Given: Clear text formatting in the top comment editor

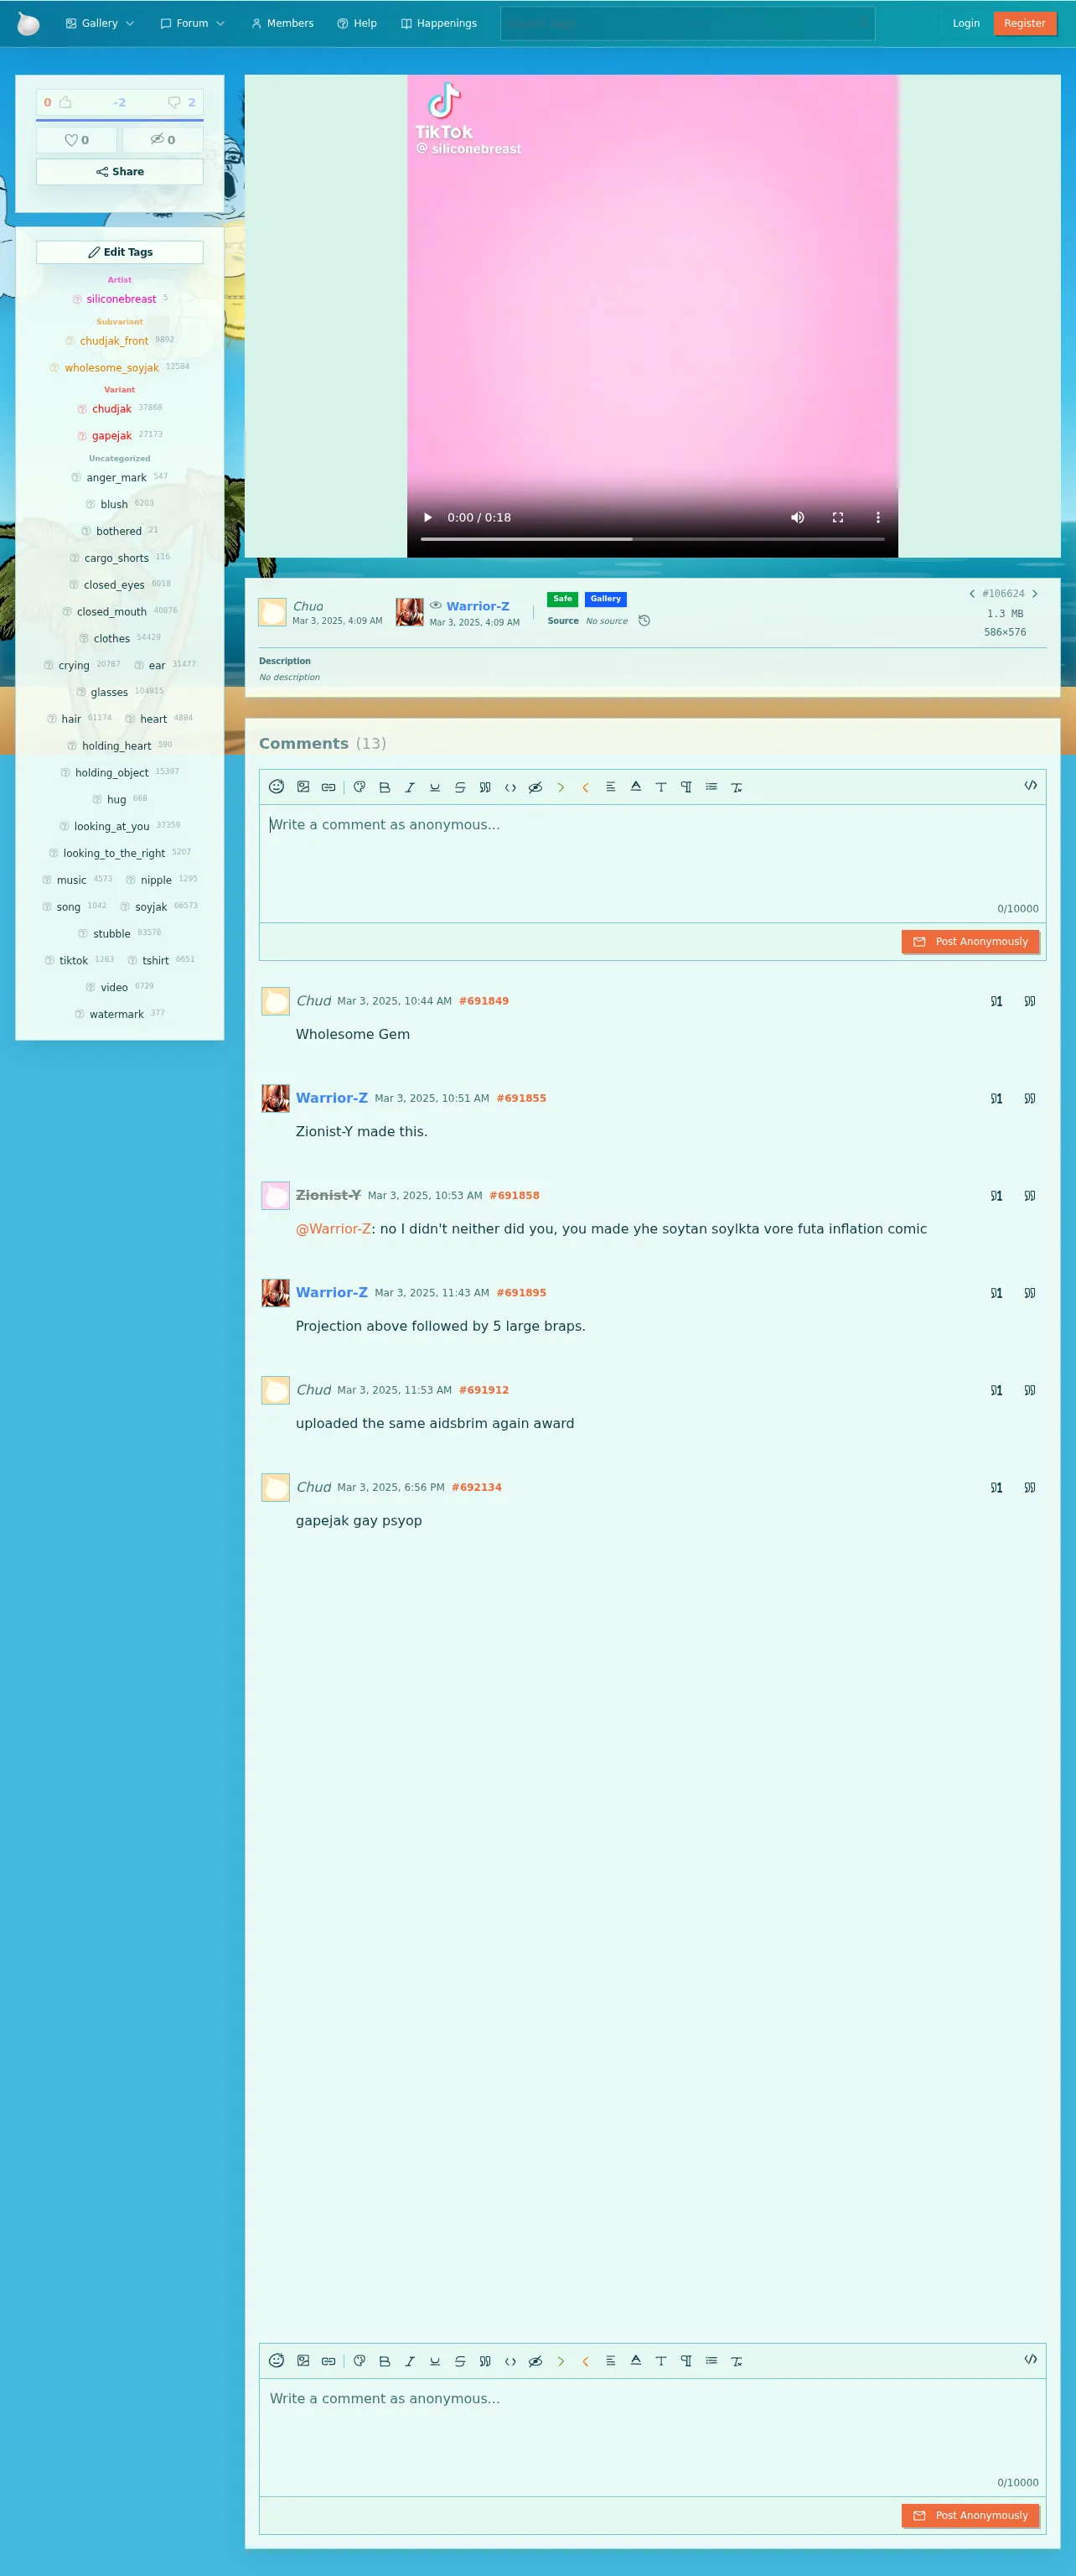Looking at the screenshot, I should point(737,787).
